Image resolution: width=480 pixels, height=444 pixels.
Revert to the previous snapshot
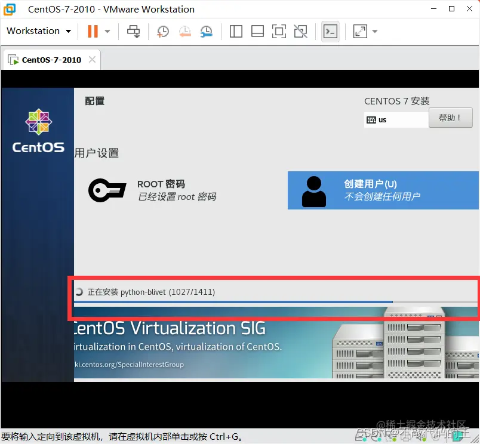[x=185, y=31]
